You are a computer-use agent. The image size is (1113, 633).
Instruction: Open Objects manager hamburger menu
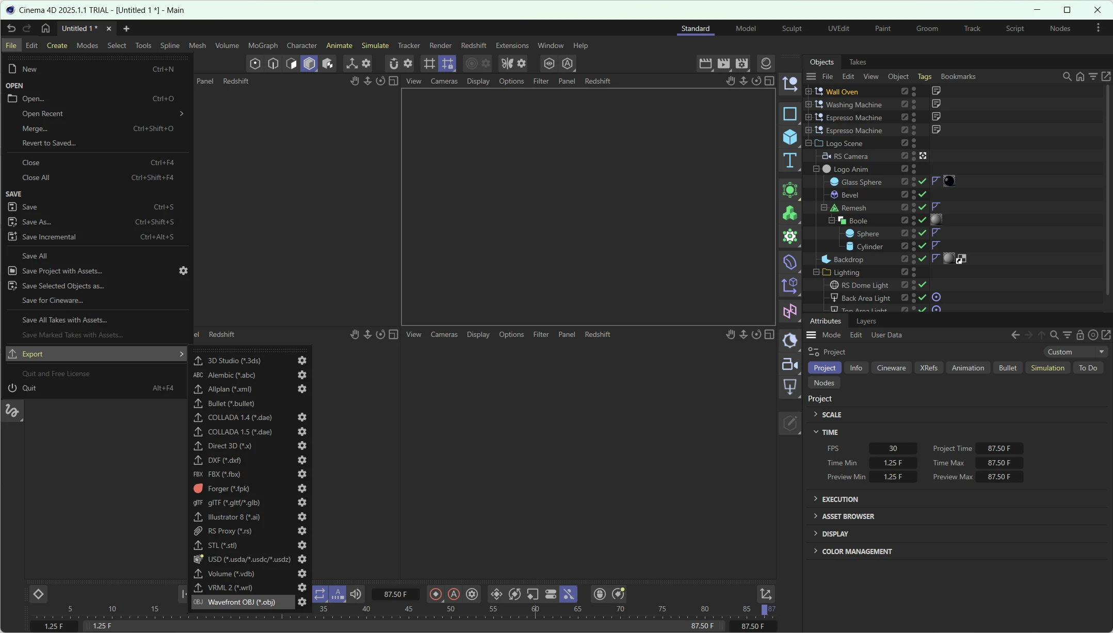tap(811, 76)
